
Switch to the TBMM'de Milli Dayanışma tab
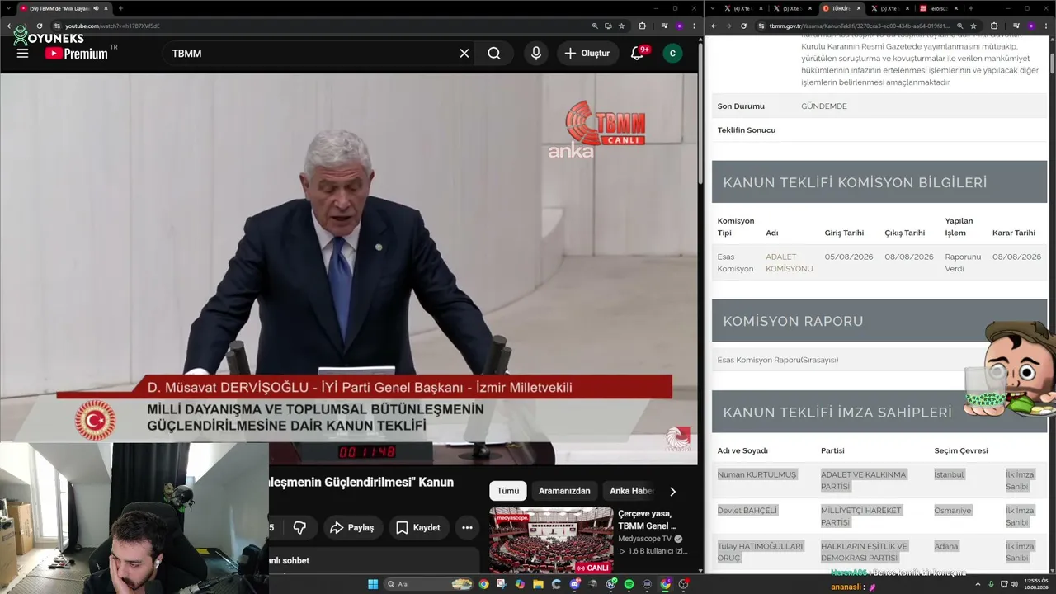click(64, 8)
